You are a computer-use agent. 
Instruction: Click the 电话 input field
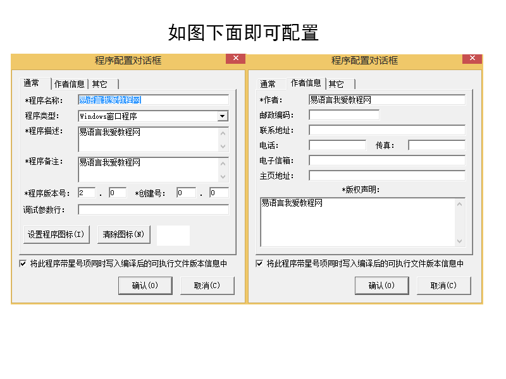[338, 145]
